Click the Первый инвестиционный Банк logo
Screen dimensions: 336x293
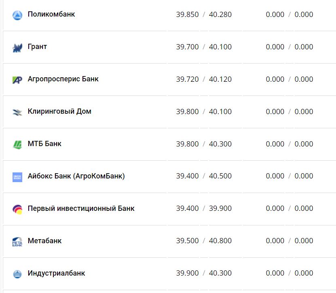17,209
